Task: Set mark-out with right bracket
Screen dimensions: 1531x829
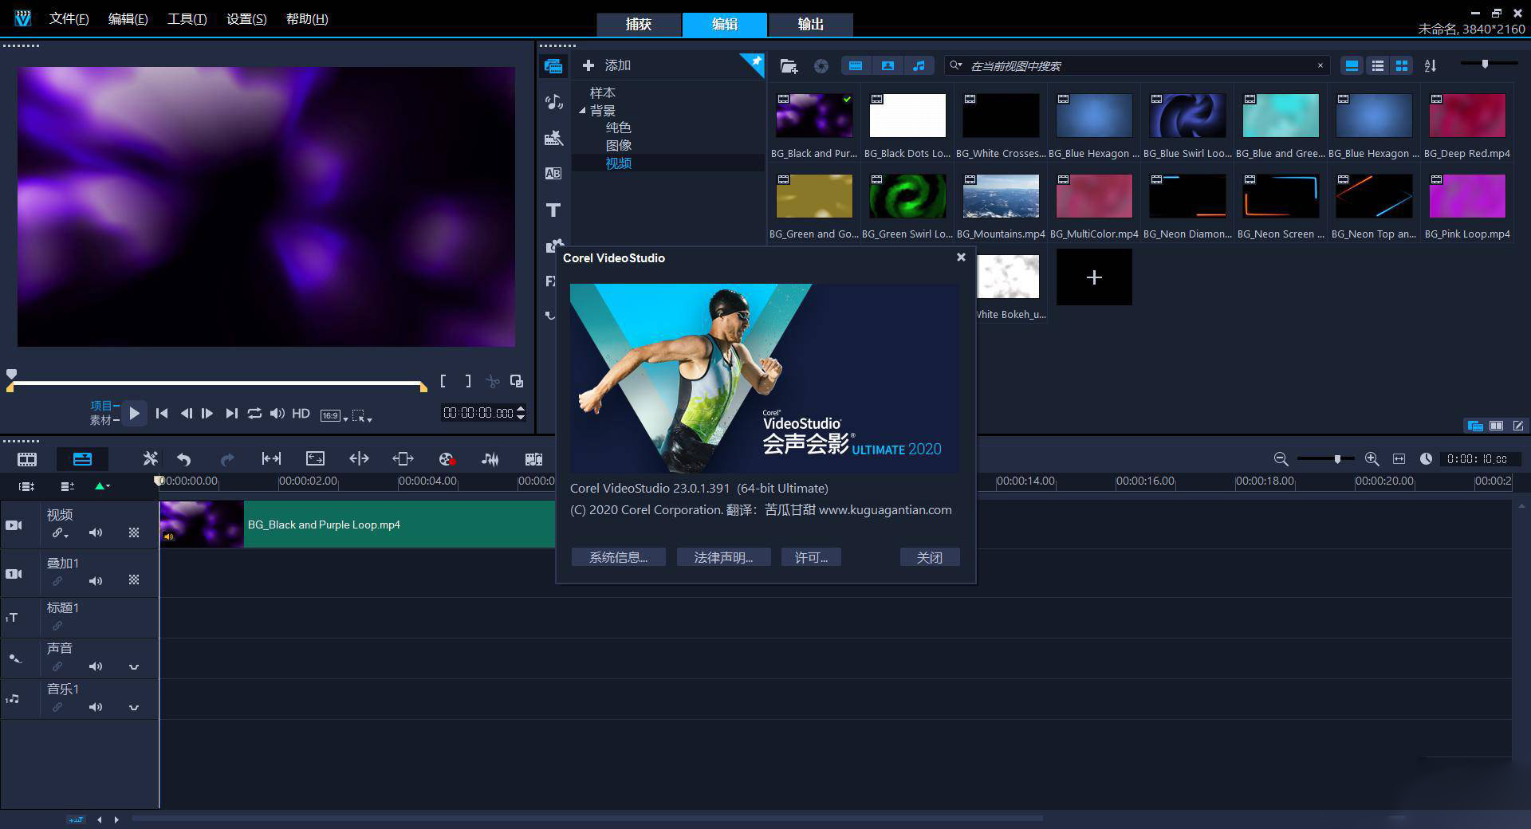Action: pos(468,381)
